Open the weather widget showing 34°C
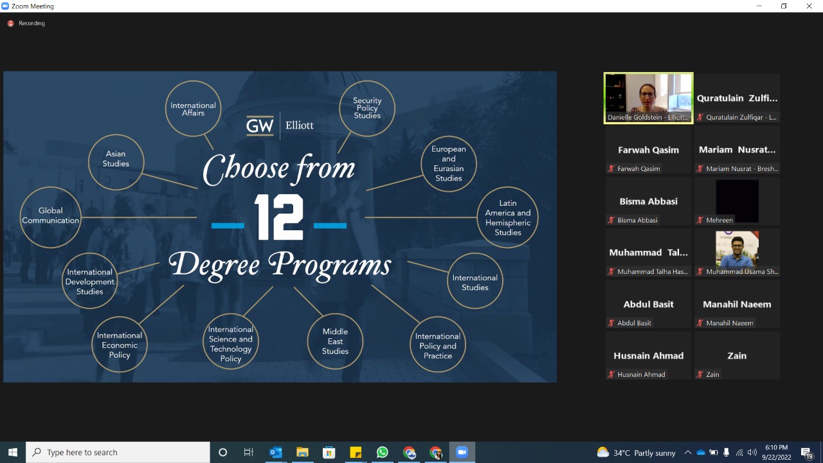This screenshot has width=823, height=463. pyautogui.click(x=636, y=453)
